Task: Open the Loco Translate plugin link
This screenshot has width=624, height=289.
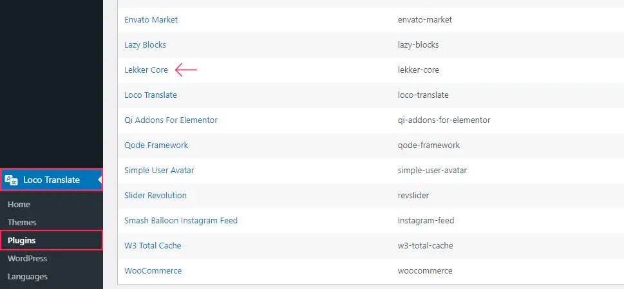Action: tap(151, 95)
